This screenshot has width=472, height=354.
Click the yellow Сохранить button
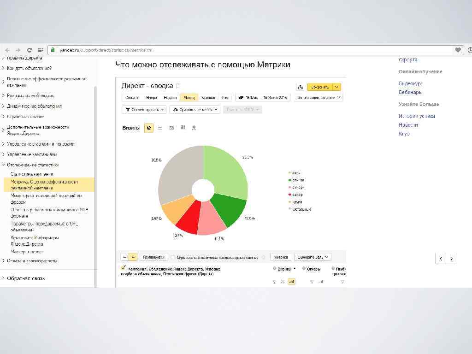click(320, 87)
